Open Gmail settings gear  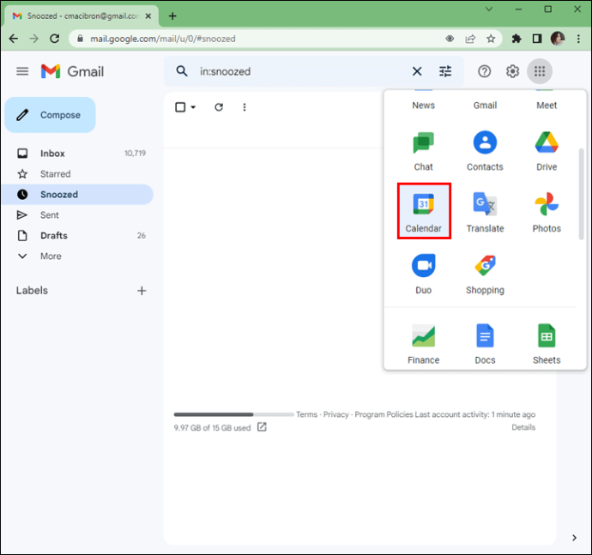(x=512, y=71)
